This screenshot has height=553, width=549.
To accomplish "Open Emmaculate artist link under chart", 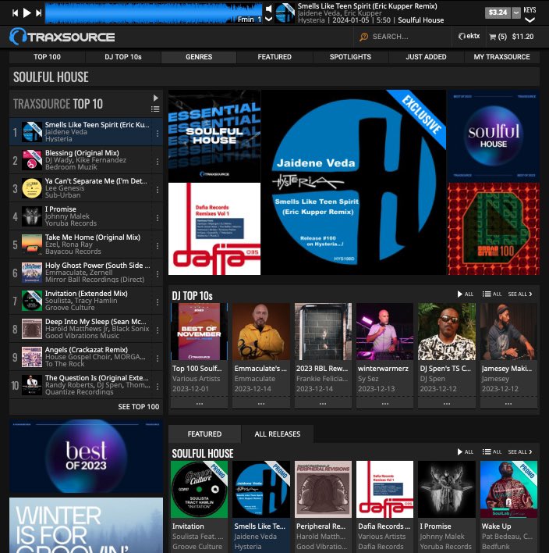I will pyautogui.click(x=255, y=379).
